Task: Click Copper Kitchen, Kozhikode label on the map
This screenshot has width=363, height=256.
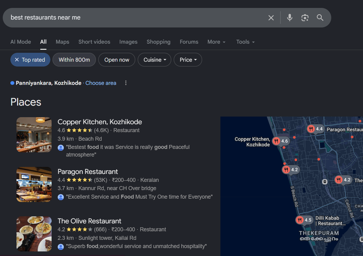Action: click(252, 142)
